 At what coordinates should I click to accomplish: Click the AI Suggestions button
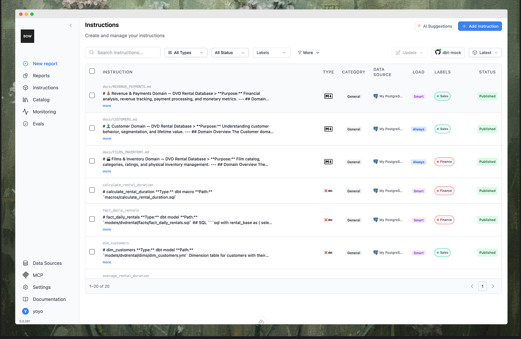(435, 26)
